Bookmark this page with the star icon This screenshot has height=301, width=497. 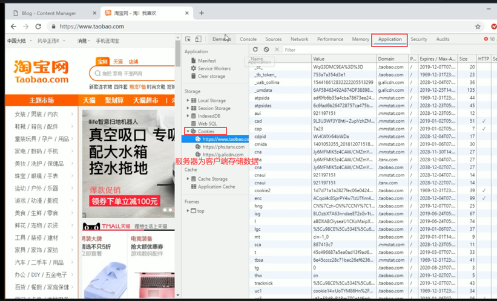[478, 27]
